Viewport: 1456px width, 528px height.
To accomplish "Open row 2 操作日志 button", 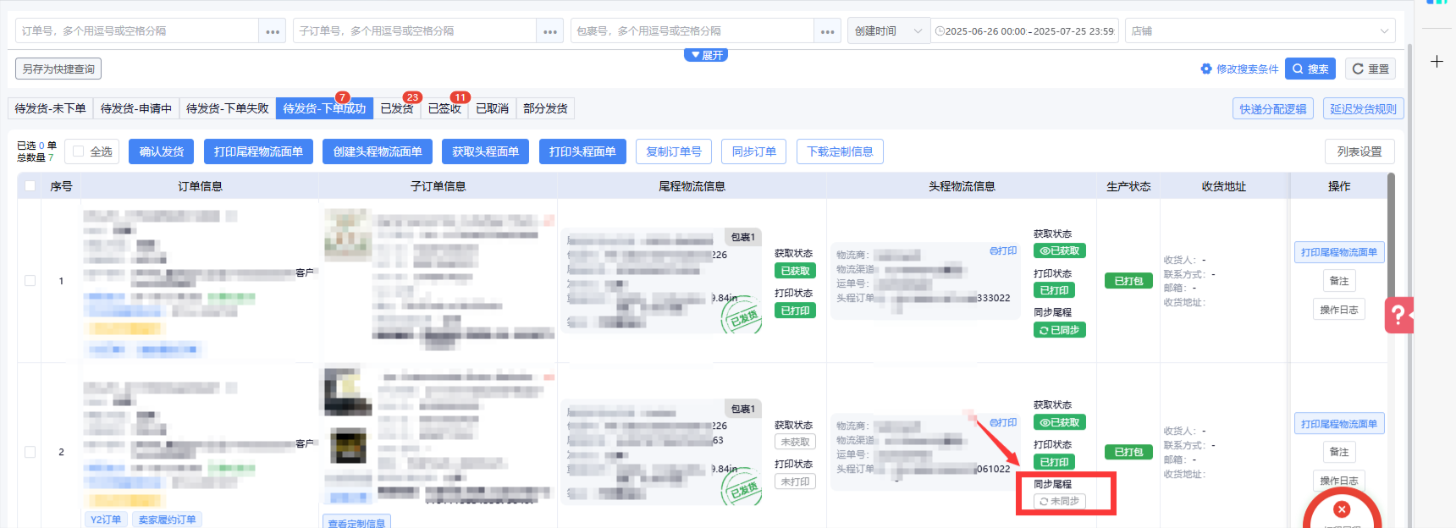I will (1339, 481).
